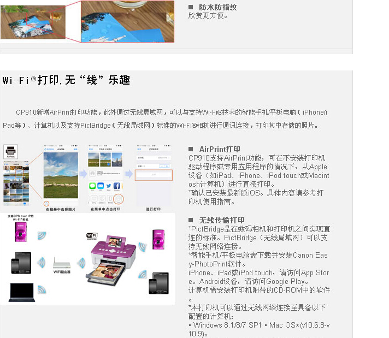Click Wi-Fi signal waves between router and printer

(81, 263)
